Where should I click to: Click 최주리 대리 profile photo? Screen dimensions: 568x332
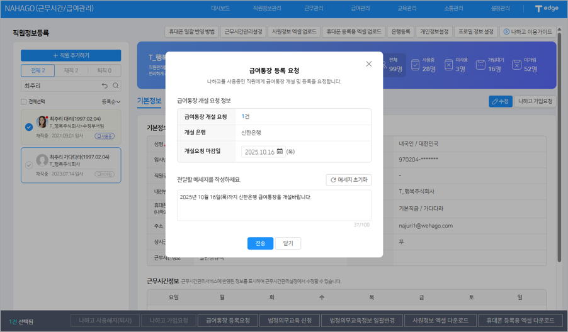pos(42,122)
